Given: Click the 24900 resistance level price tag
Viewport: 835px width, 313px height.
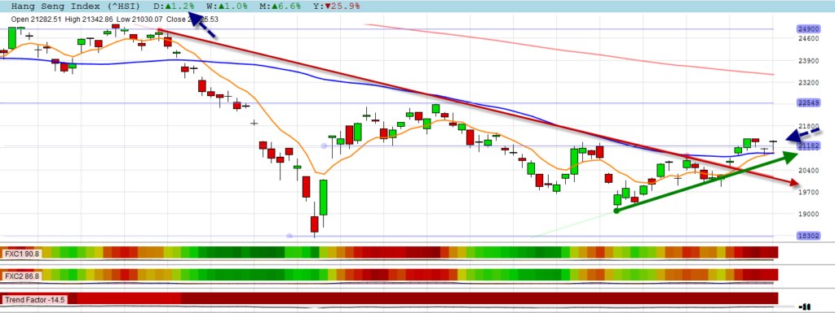Looking at the screenshot, I should (808, 28).
